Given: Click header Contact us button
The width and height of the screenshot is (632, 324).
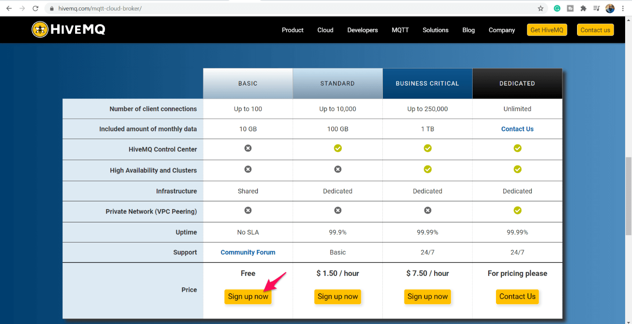Looking at the screenshot, I should [595, 30].
